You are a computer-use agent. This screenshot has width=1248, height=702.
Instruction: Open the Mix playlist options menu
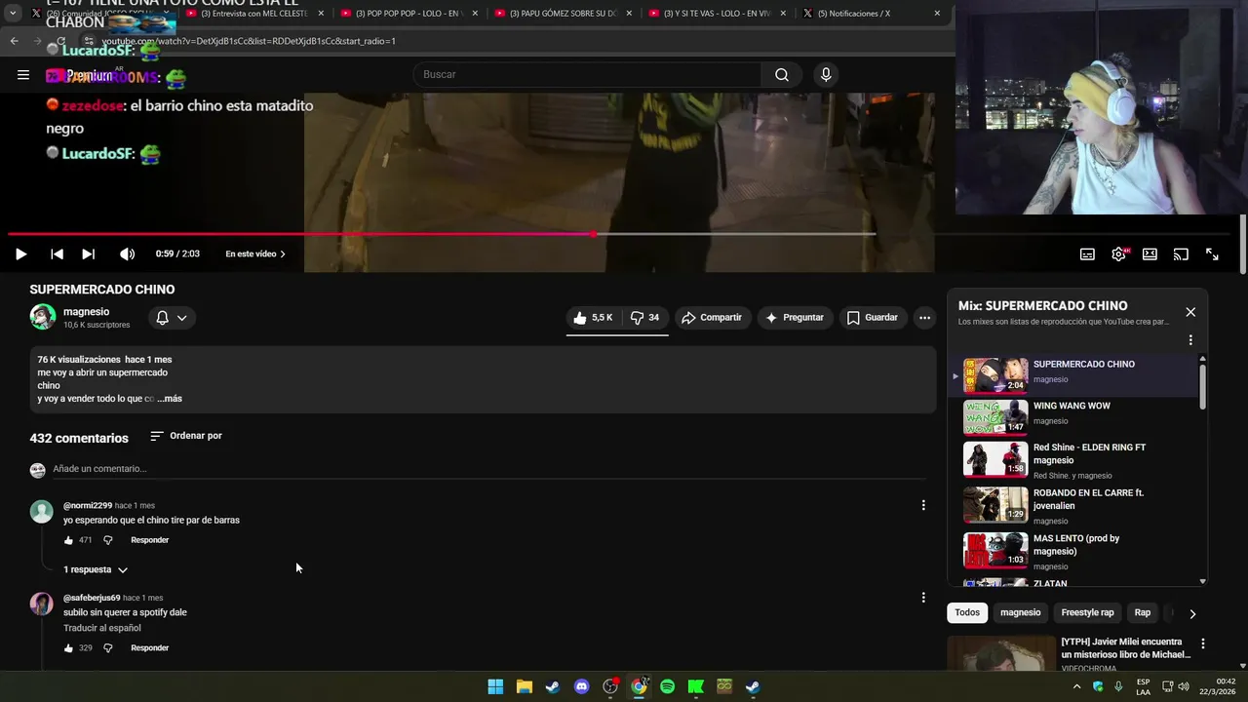(x=1190, y=340)
